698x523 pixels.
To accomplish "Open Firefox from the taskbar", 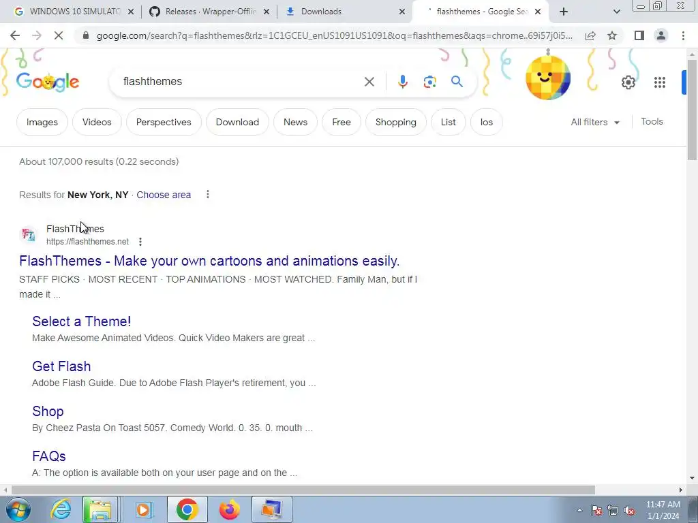I will 229,509.
